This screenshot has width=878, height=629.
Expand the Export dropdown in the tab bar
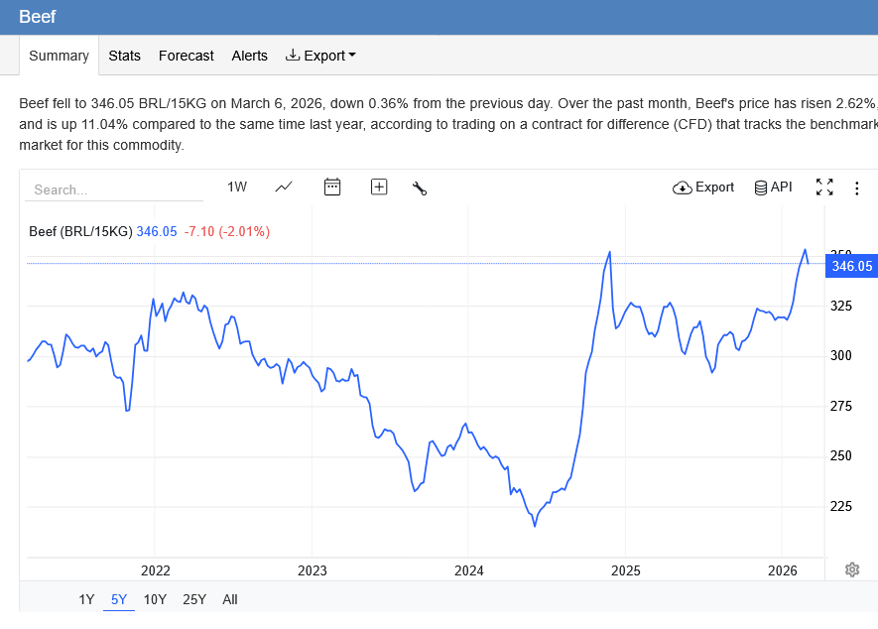320,56
